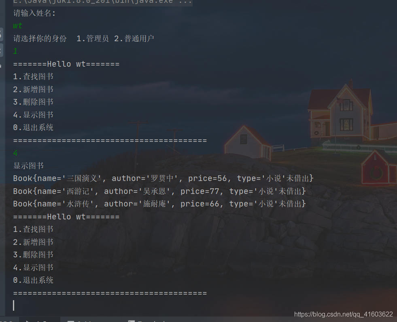The image size is (397, 322).
Task: Click '=======Hello wt=======' header after the book list
Action: (x=66, y=217)
